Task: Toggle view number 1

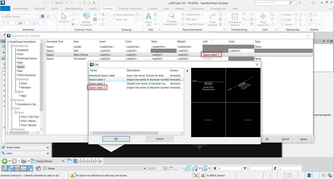Action: coord(75,161)
